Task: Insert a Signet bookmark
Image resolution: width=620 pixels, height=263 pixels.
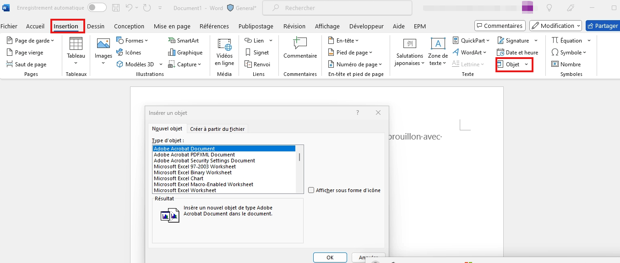Action: point(257,53)
